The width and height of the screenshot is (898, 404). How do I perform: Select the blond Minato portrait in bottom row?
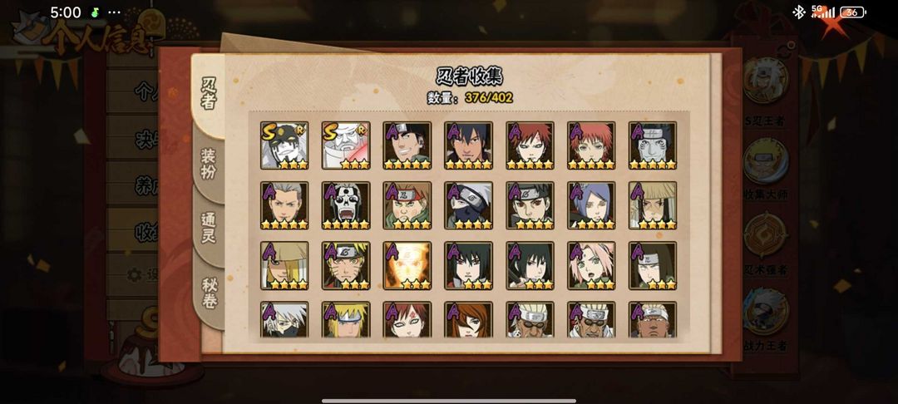[346, 319]
